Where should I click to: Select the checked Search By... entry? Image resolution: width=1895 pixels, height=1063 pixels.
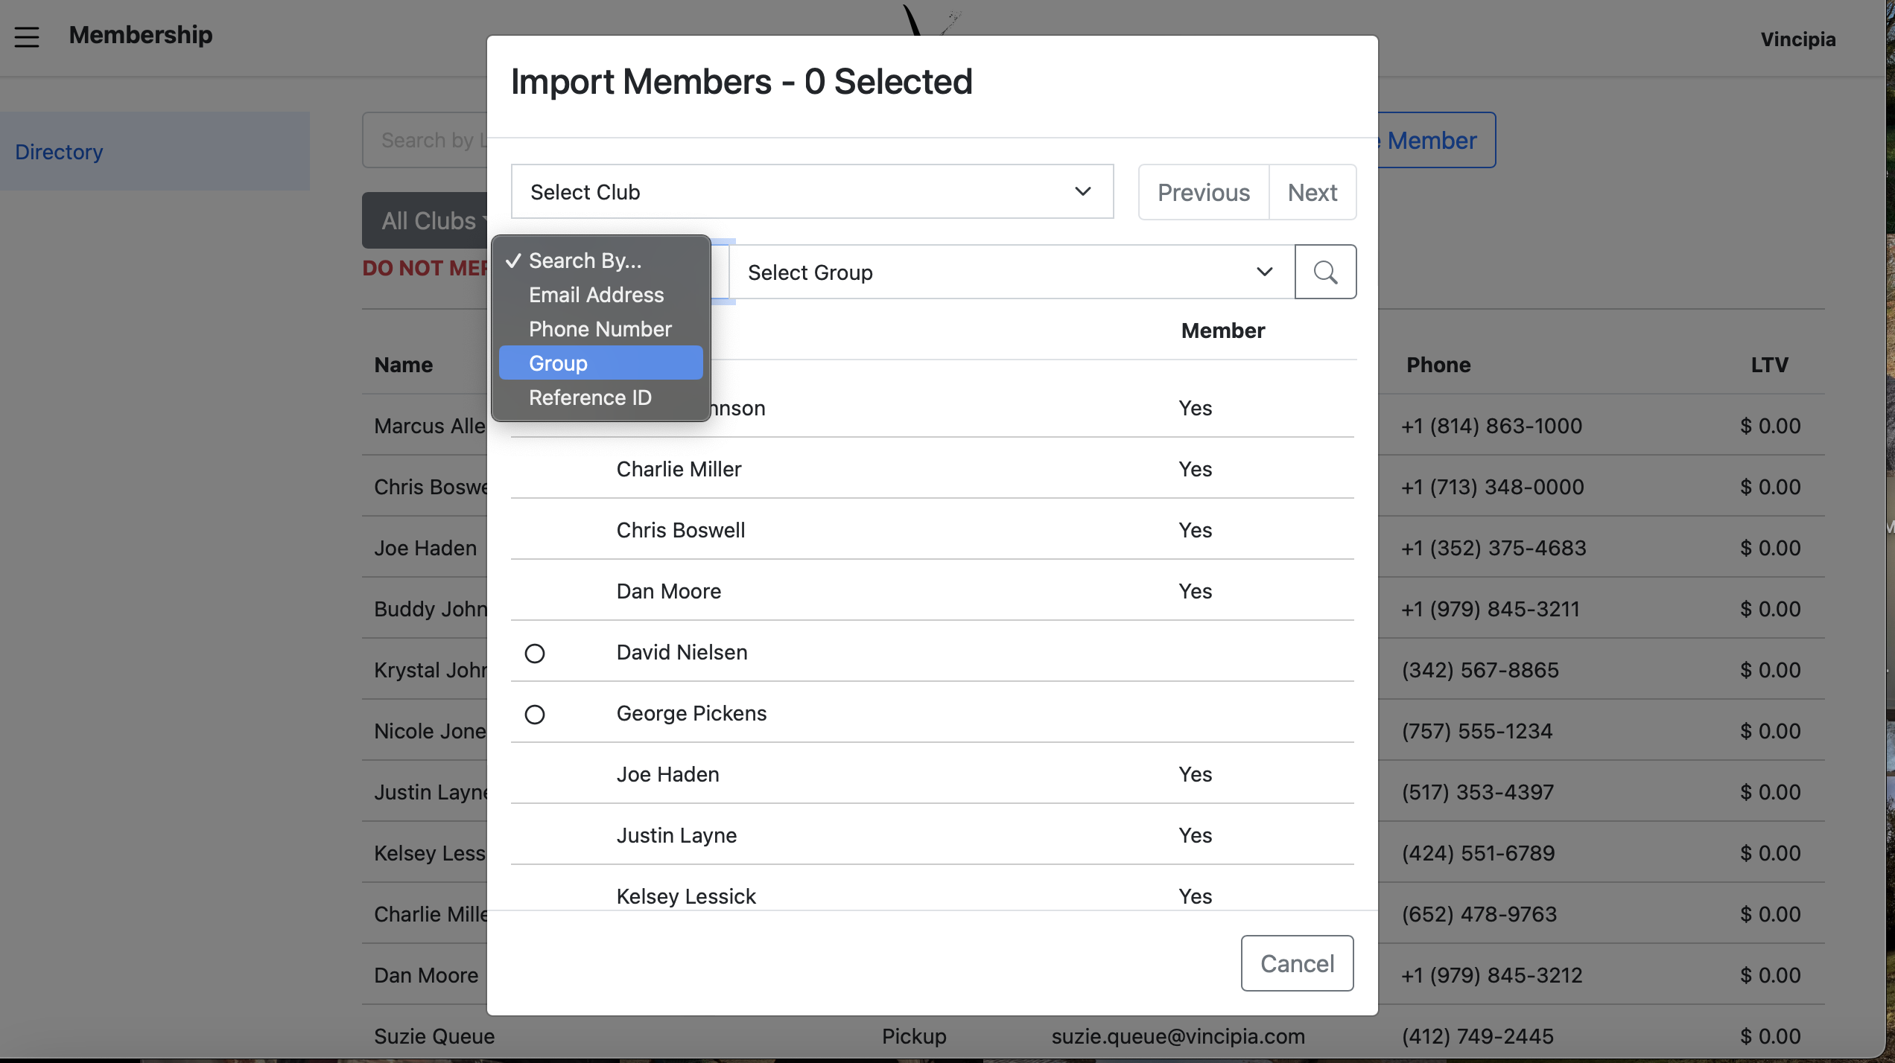(585, 261)
